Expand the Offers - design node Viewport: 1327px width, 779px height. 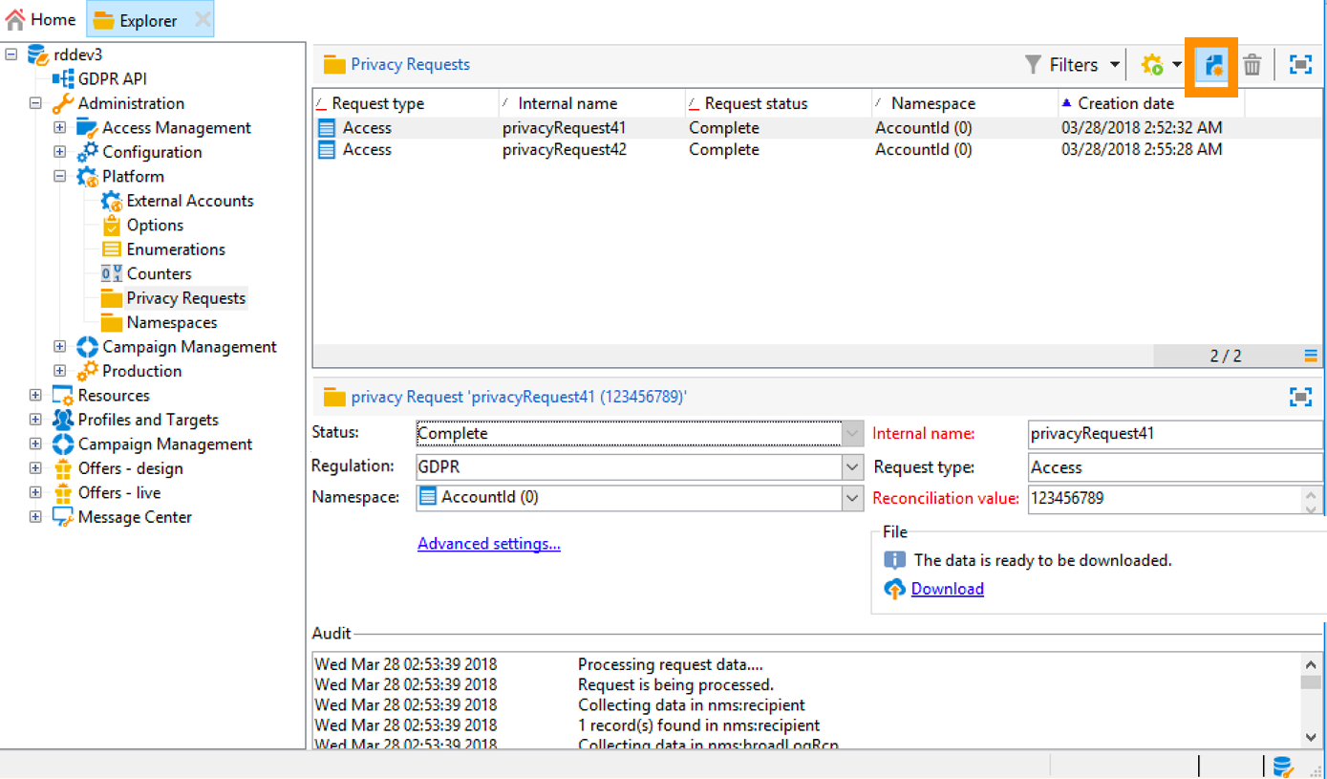(35, 468)
